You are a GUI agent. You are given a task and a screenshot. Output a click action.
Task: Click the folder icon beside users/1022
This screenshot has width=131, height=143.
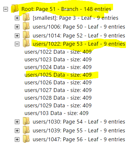click(26, 43)
